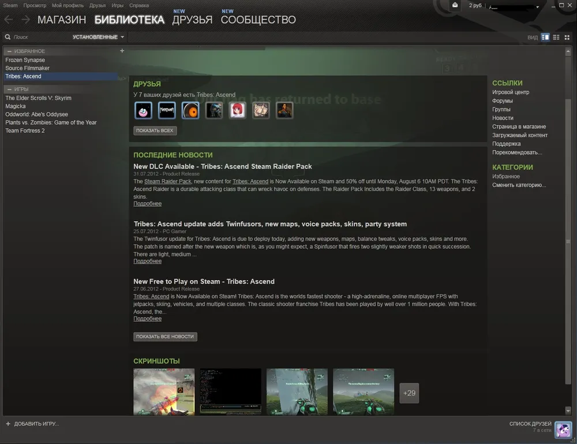577x444 pixels.
Task: Open the red-haired anime friend avatar
Action: (238, 110)
